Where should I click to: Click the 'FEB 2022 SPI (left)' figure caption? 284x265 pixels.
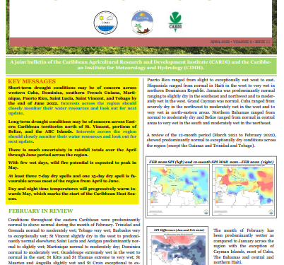pyautogui.click(x=211, y=162)
